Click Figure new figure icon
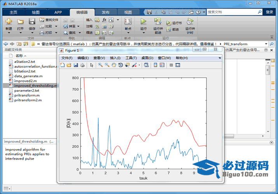Screen dimensions: 278x194 pos(63,65)
